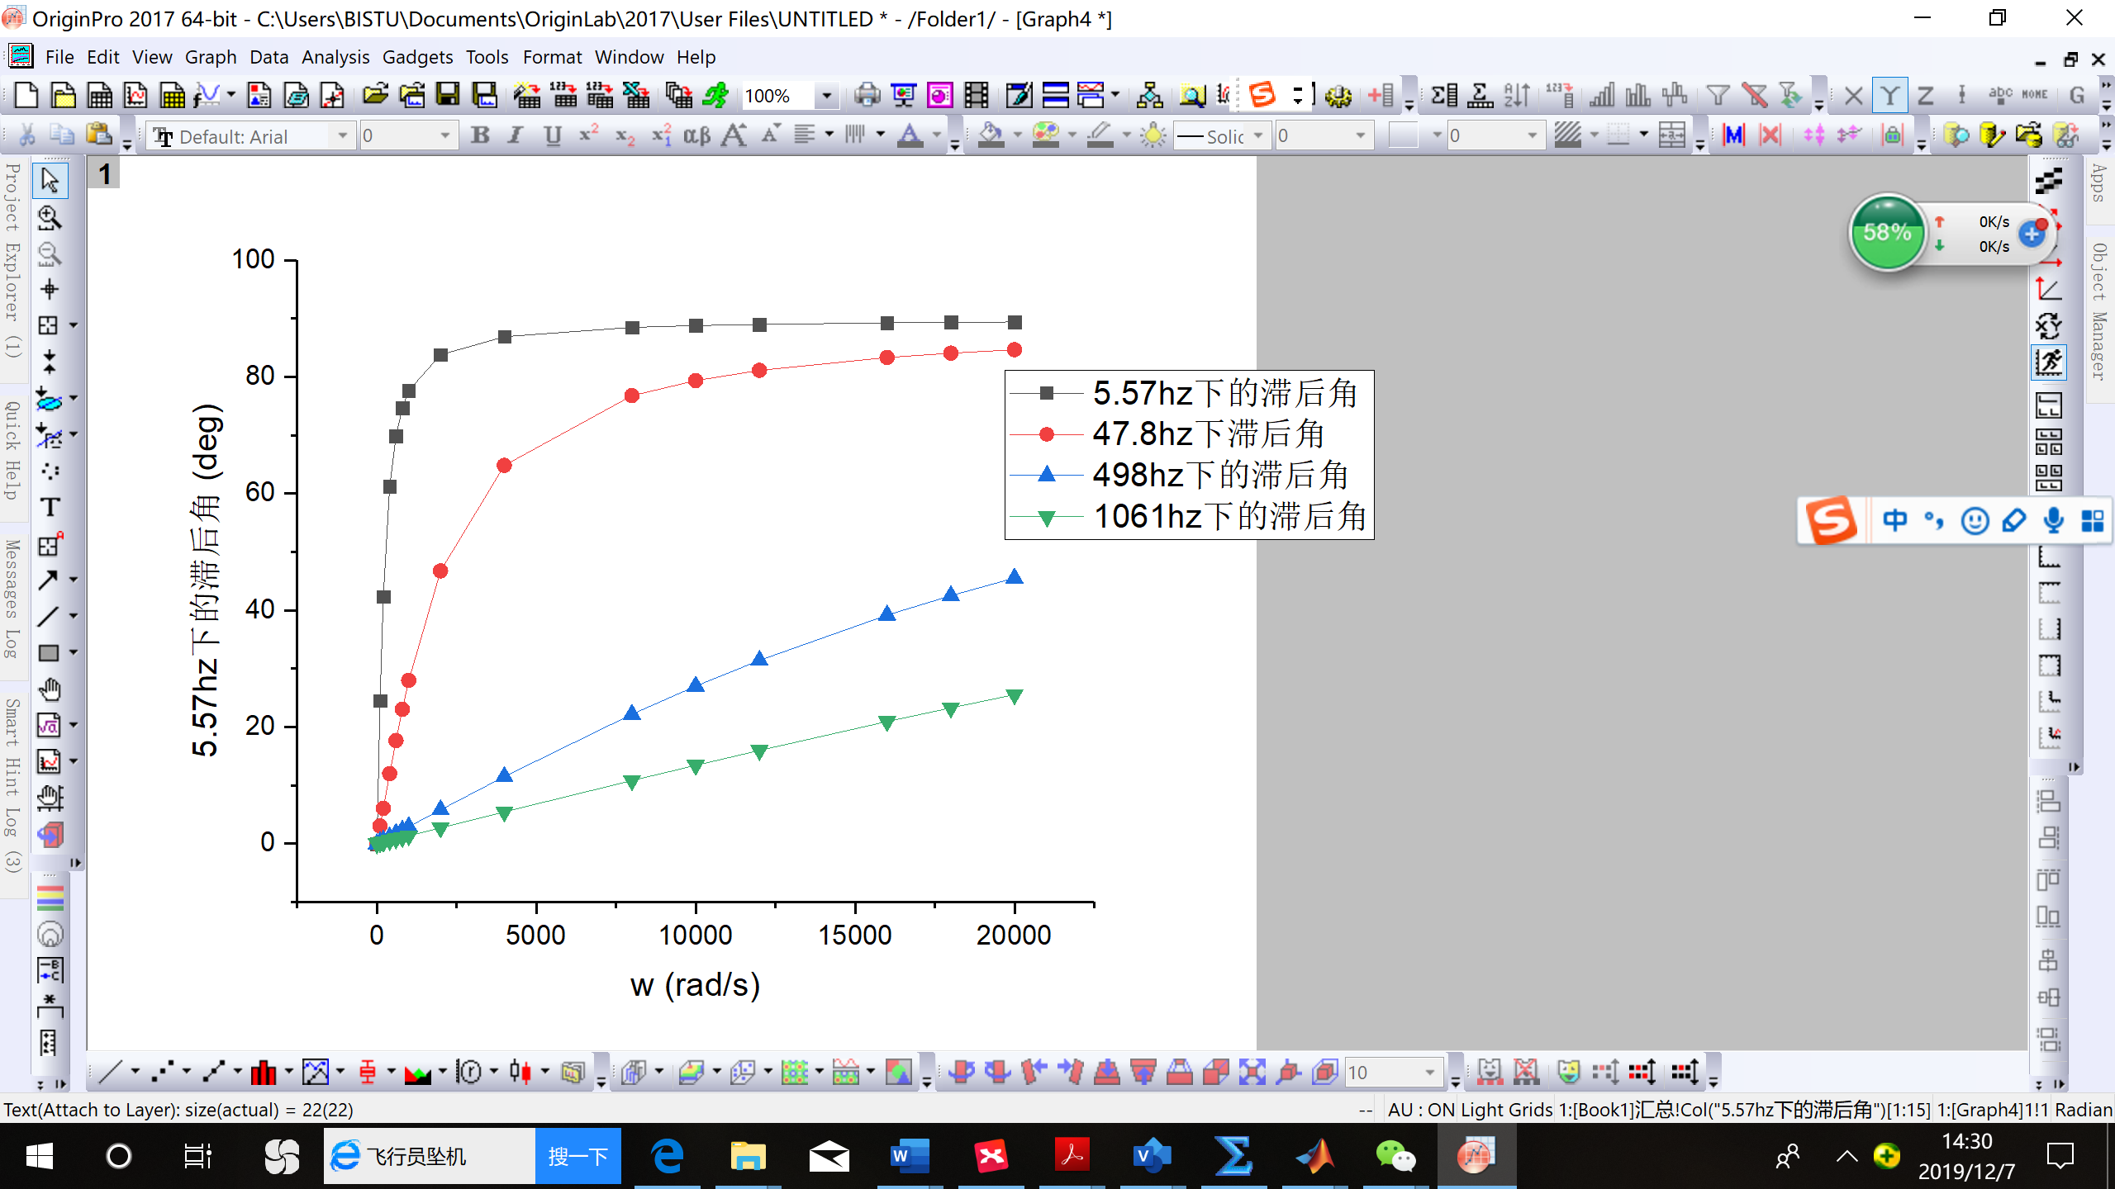Viewport: 2115px width, 1189px height.
Task: Open the Default: Arial font dropdown
Action: click(342, 135)
